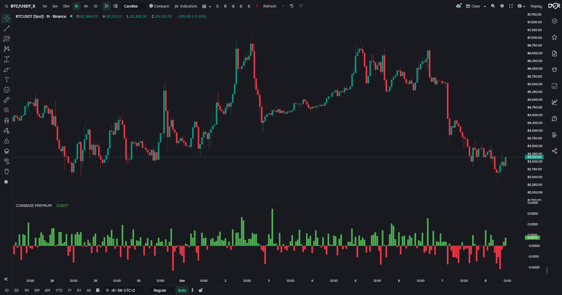Viewport: 562px width, 295px height.
Task: Toggle the price scale lock icon
Action: click(201, 290)
